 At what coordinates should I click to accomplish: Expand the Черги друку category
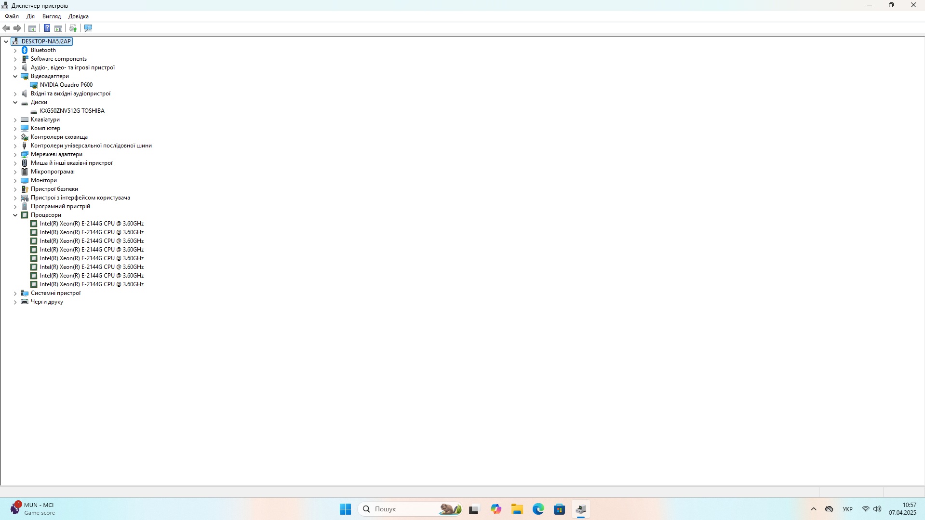[15, 302]
